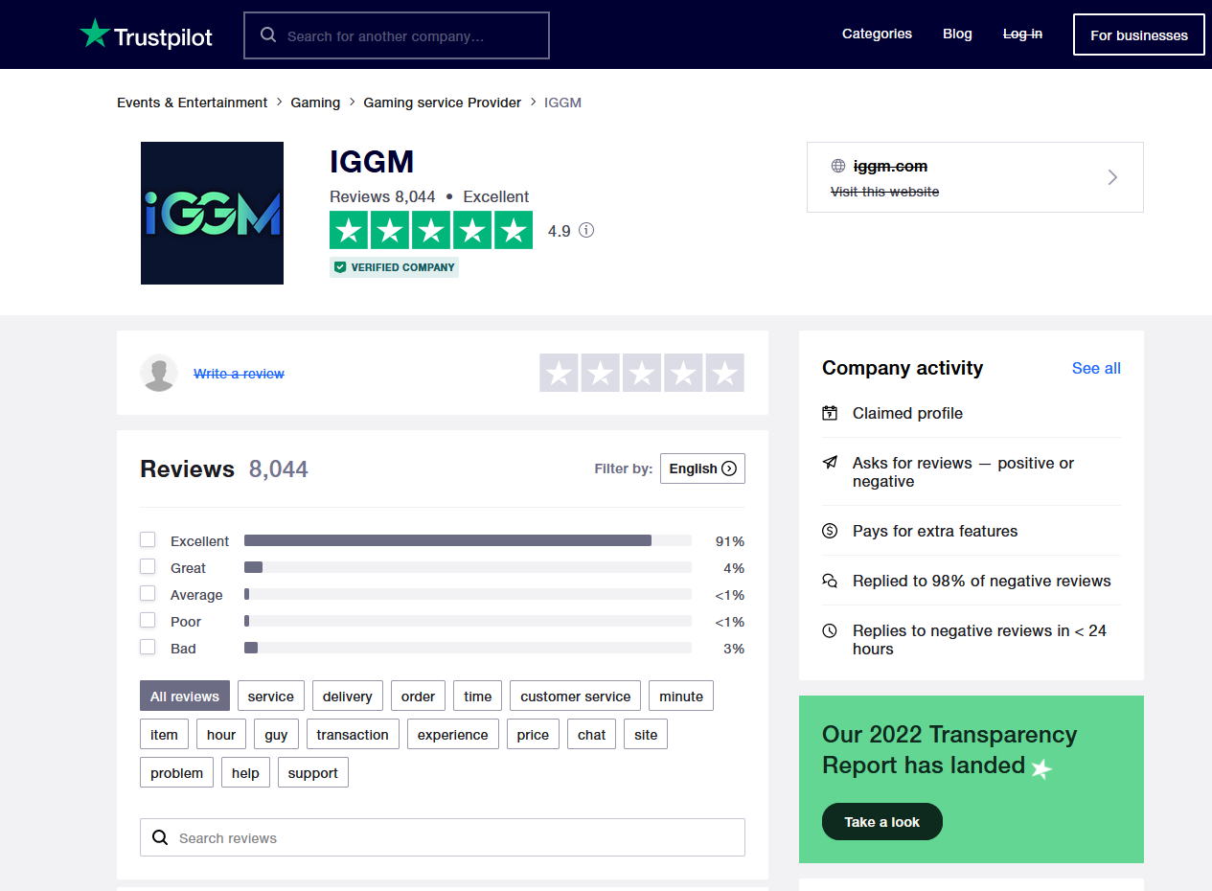Open the TrustScore info icon next to 4.9
Viewport: 1212px width, 891px height.
click(586, 230)
